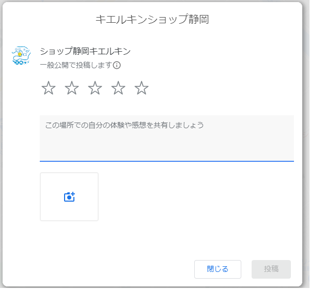Click the 一般公開で投稿します label text
310x289 pixels.
[x=76, y=65]
